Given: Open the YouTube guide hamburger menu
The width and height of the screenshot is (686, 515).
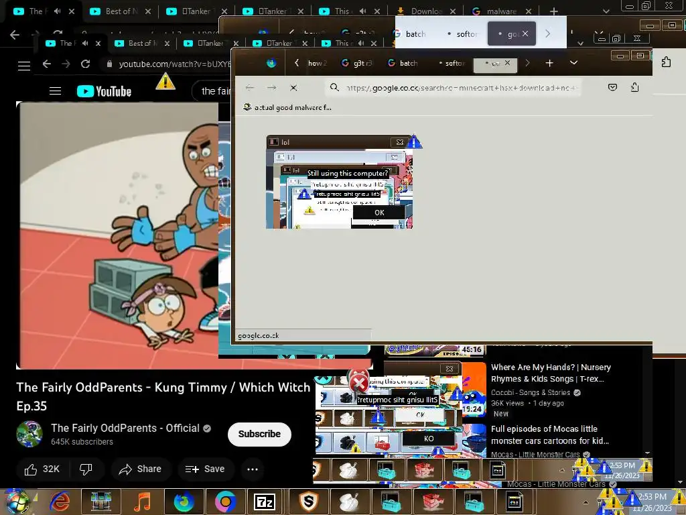Looking at the screenshot, I should 55,91.
